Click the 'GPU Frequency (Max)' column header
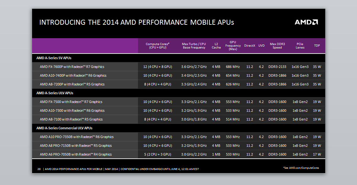Screen dimensions: 357x185 233,46
